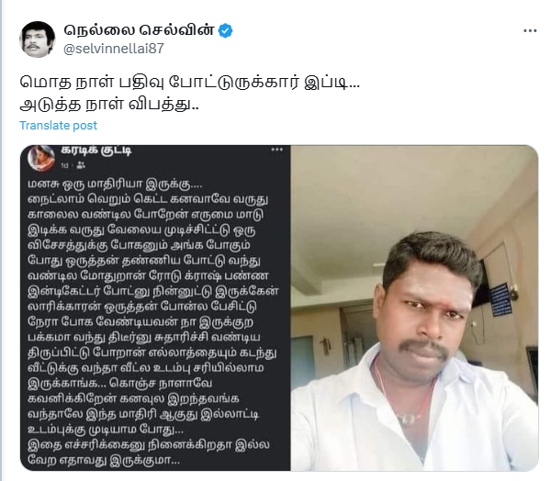Click the blue notice board in photo
The height and width of the screenshot is (481, 551).
click(500, 299)
